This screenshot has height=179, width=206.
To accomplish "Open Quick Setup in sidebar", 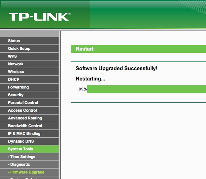I will [19, 49].
